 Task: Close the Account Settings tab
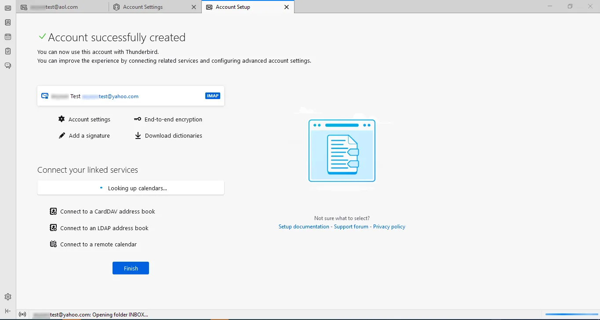pyautogui.click(x=194, y=7)
